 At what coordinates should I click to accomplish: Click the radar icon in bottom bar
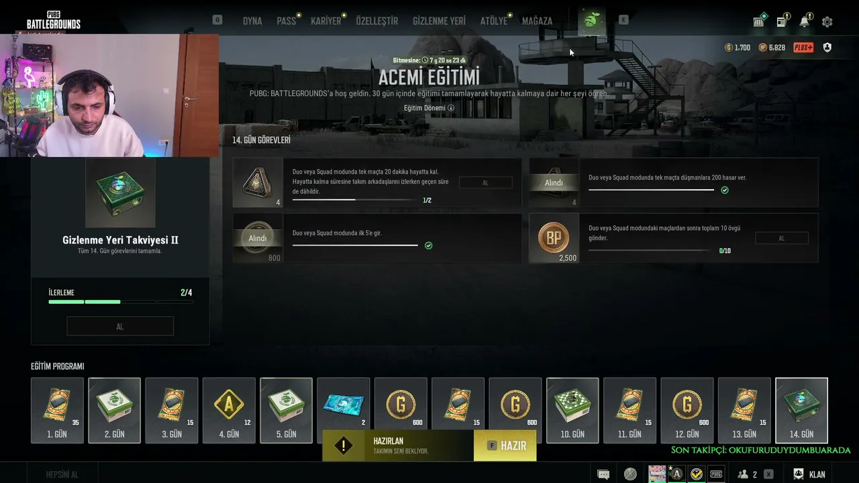(630, 474)
